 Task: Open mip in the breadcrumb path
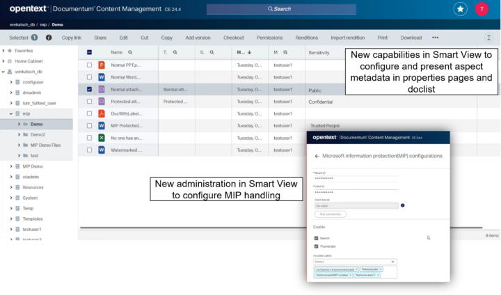[43, 24]
